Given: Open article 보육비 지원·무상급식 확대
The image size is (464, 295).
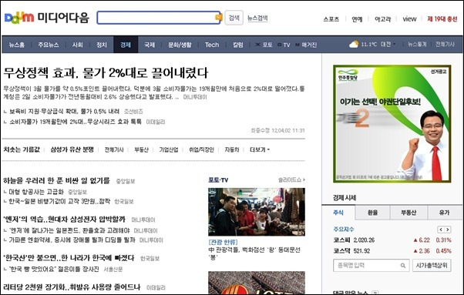Looking at the screenshot, I should [64, 112].
